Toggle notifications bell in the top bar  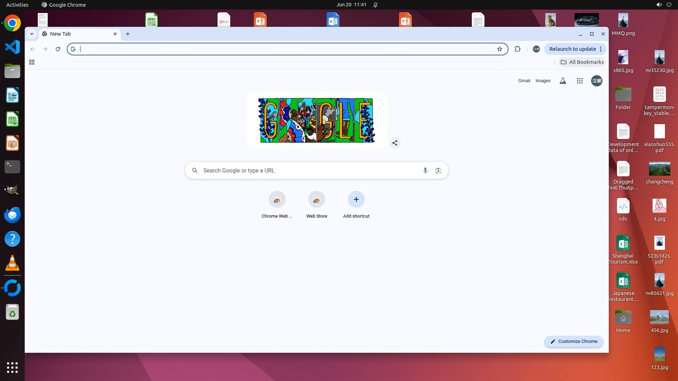coord(375,5)
